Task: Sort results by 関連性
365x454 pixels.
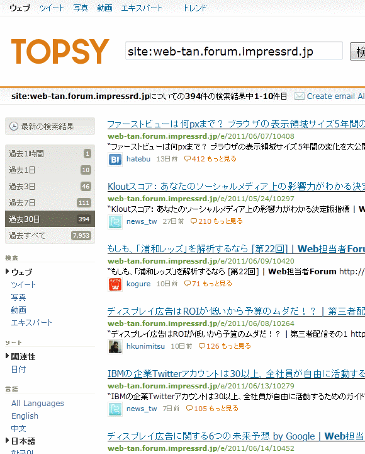Action: click(23, 357)
